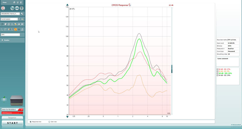Click the orange highlighted toolbar icon
The image size is (242, 129).
click(15, 30)
